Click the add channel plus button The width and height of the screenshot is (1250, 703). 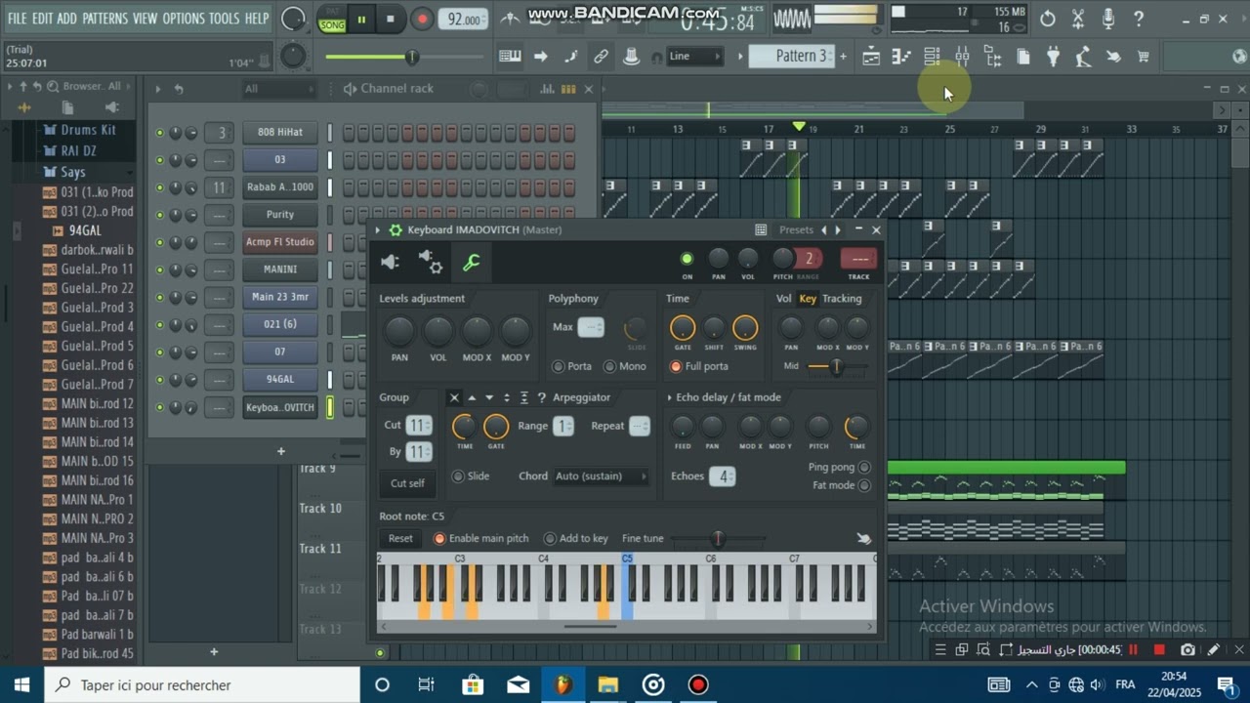[x=281, y=451]
